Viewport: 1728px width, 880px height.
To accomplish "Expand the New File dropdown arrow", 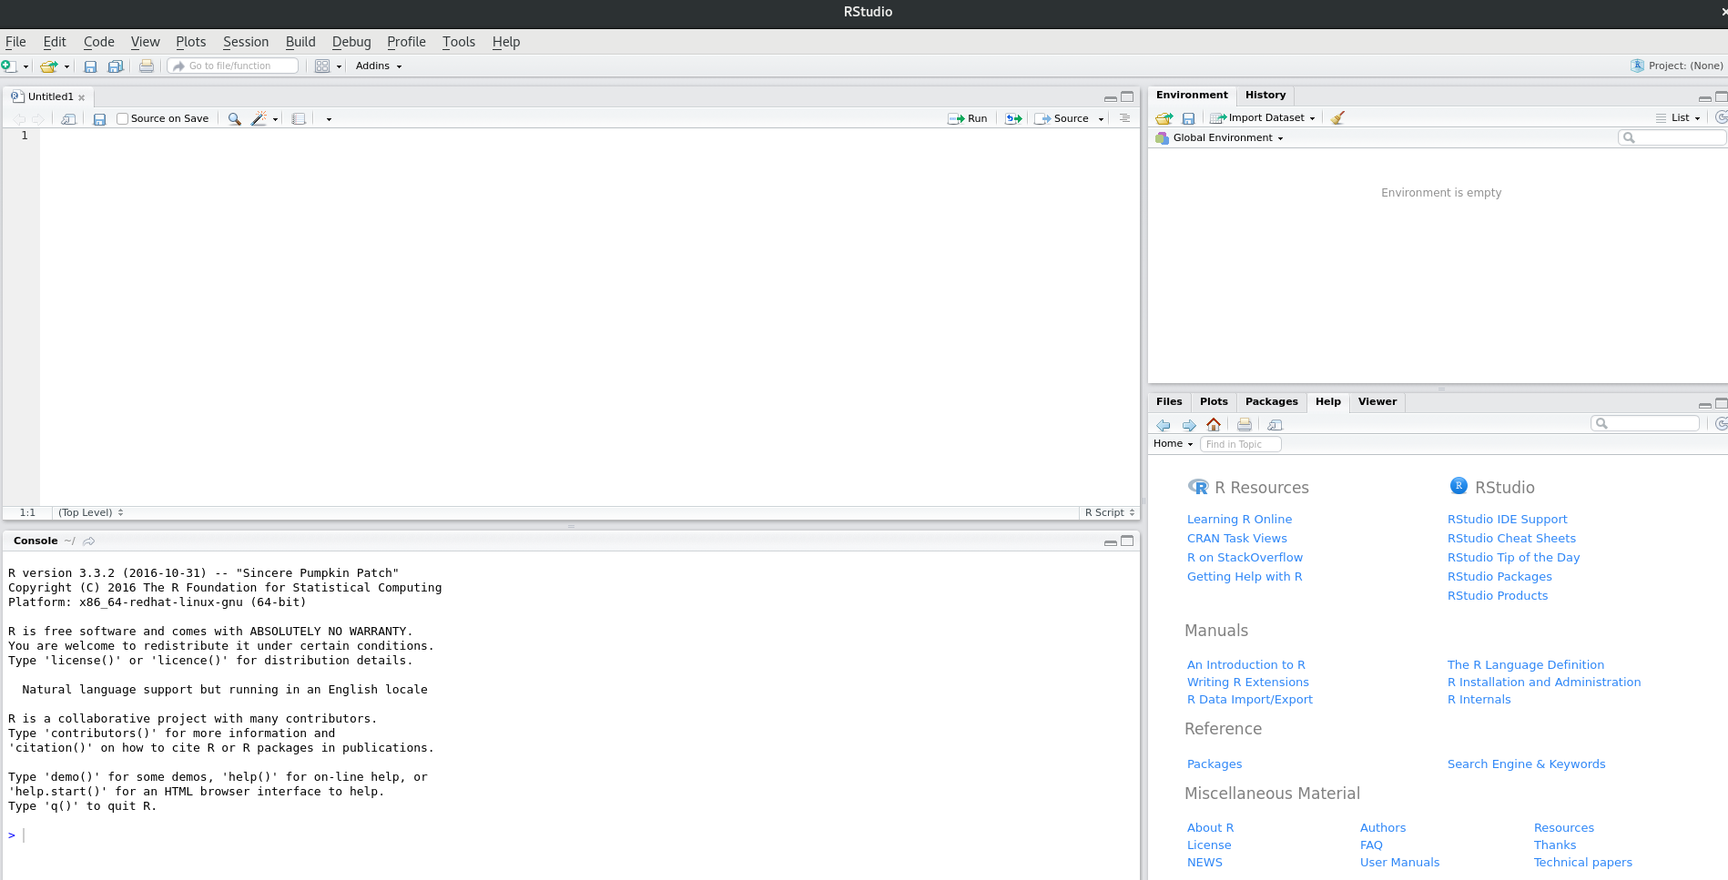I will 25,66.
